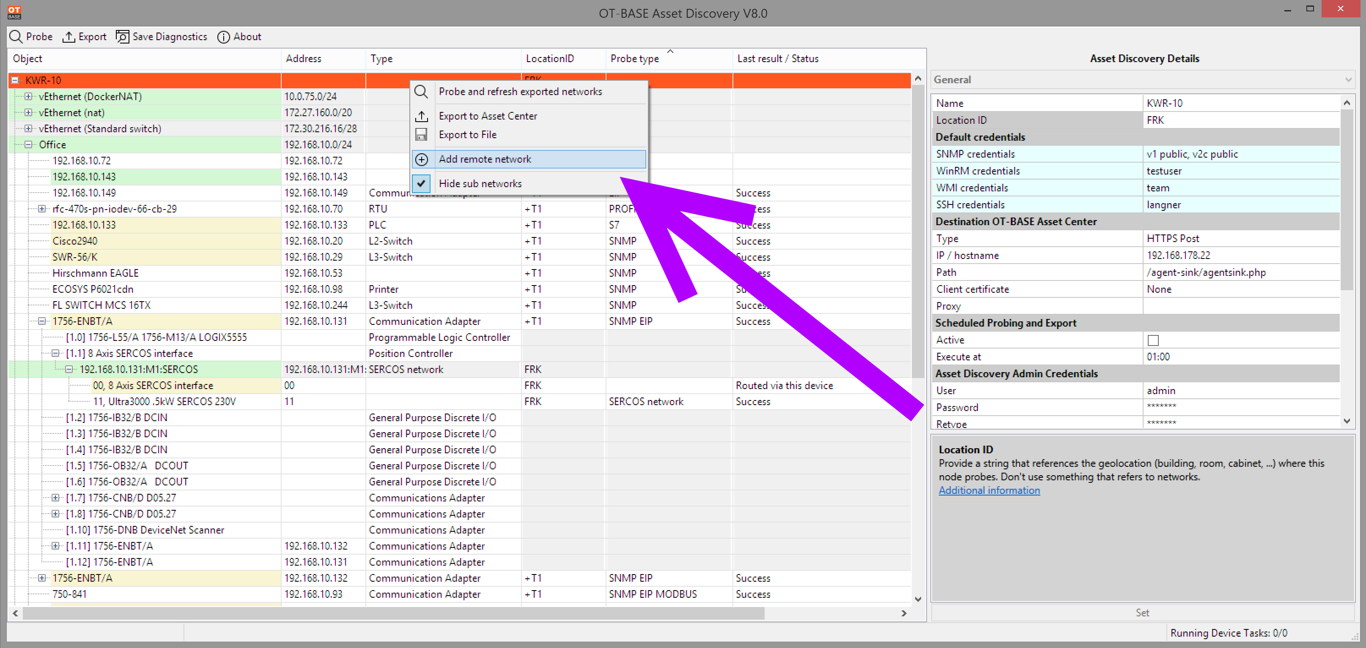Sort by the LocationID column header
The image size is (1366, 648).
(564, 58)
